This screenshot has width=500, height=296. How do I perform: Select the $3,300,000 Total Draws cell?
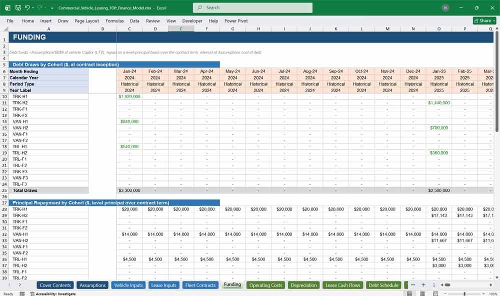click(x=129, y=190)
